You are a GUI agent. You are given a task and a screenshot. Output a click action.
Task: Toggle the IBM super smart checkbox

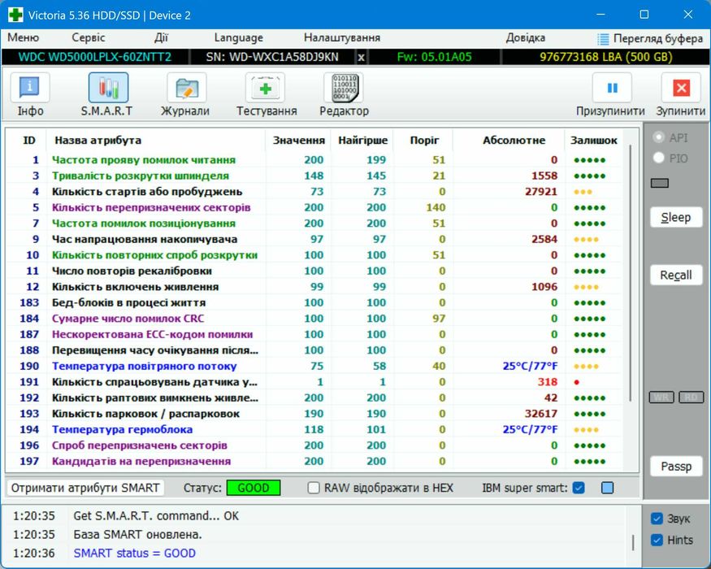click(579, 488)
